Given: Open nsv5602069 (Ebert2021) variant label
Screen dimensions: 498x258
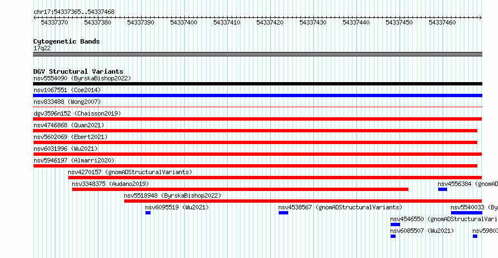Looking at the screenshot, I should 71,137.
